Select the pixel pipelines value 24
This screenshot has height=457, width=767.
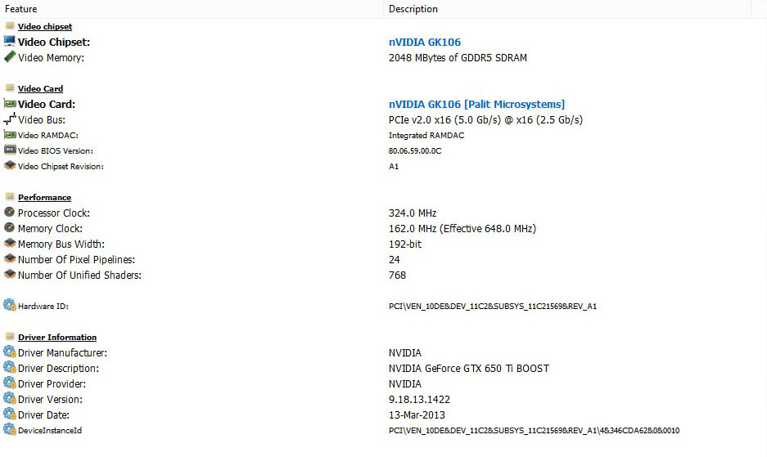395,260
